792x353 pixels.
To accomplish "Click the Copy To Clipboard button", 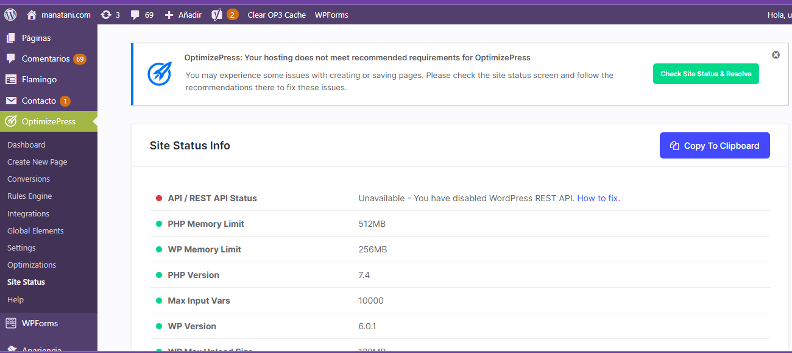I will click(715, 146).
